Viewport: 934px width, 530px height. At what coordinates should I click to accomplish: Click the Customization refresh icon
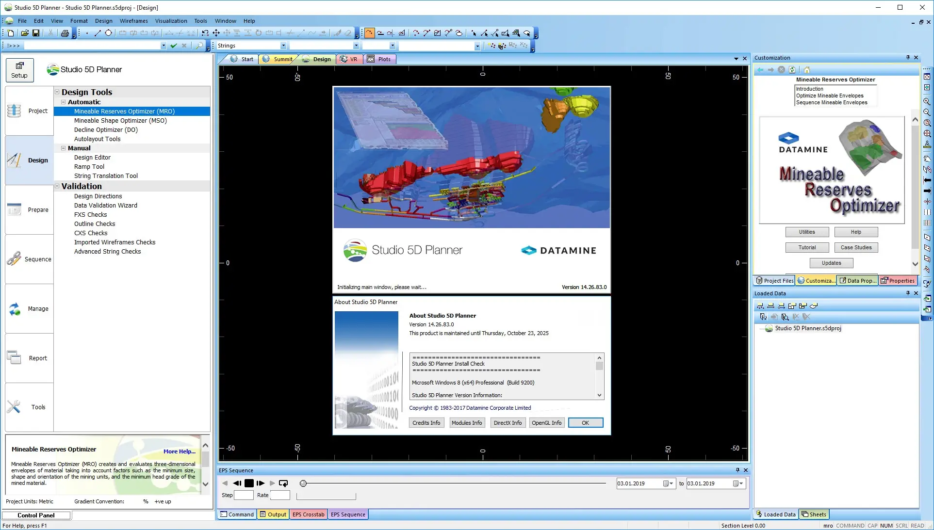(792, 70)
